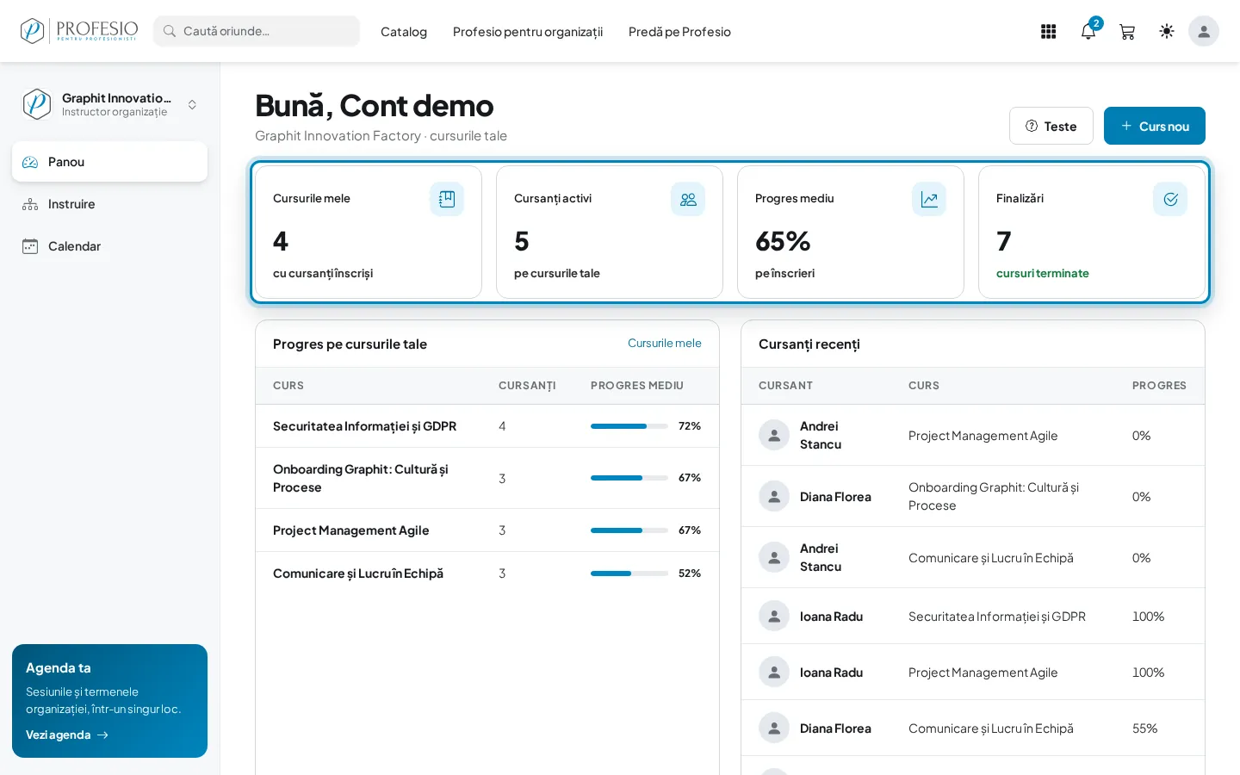Open Onboarding Graphit: Cultură și Procese course row

coord(487,478)
